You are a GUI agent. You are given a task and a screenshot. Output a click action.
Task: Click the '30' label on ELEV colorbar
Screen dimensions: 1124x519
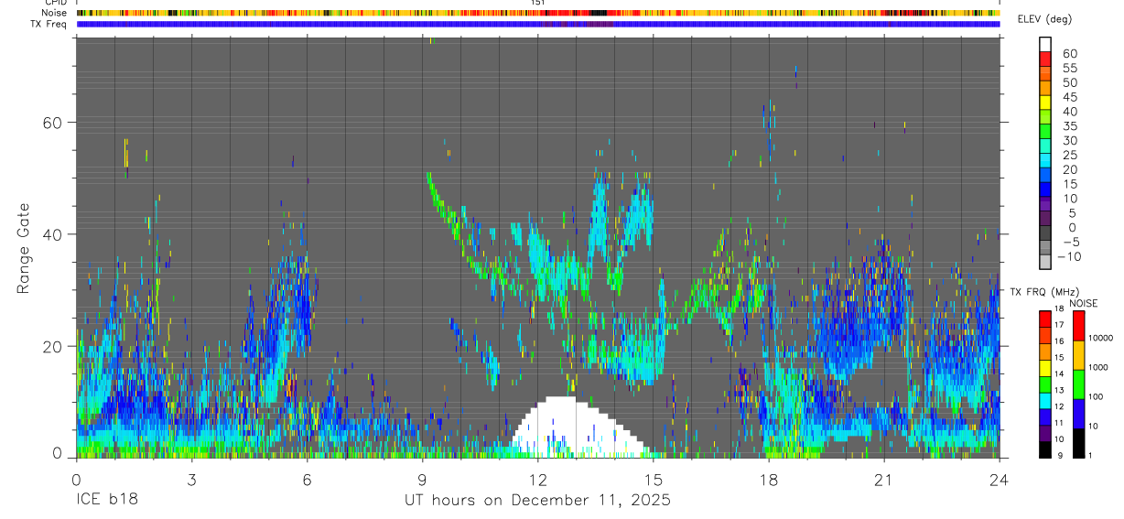(x=1070, y=141)
